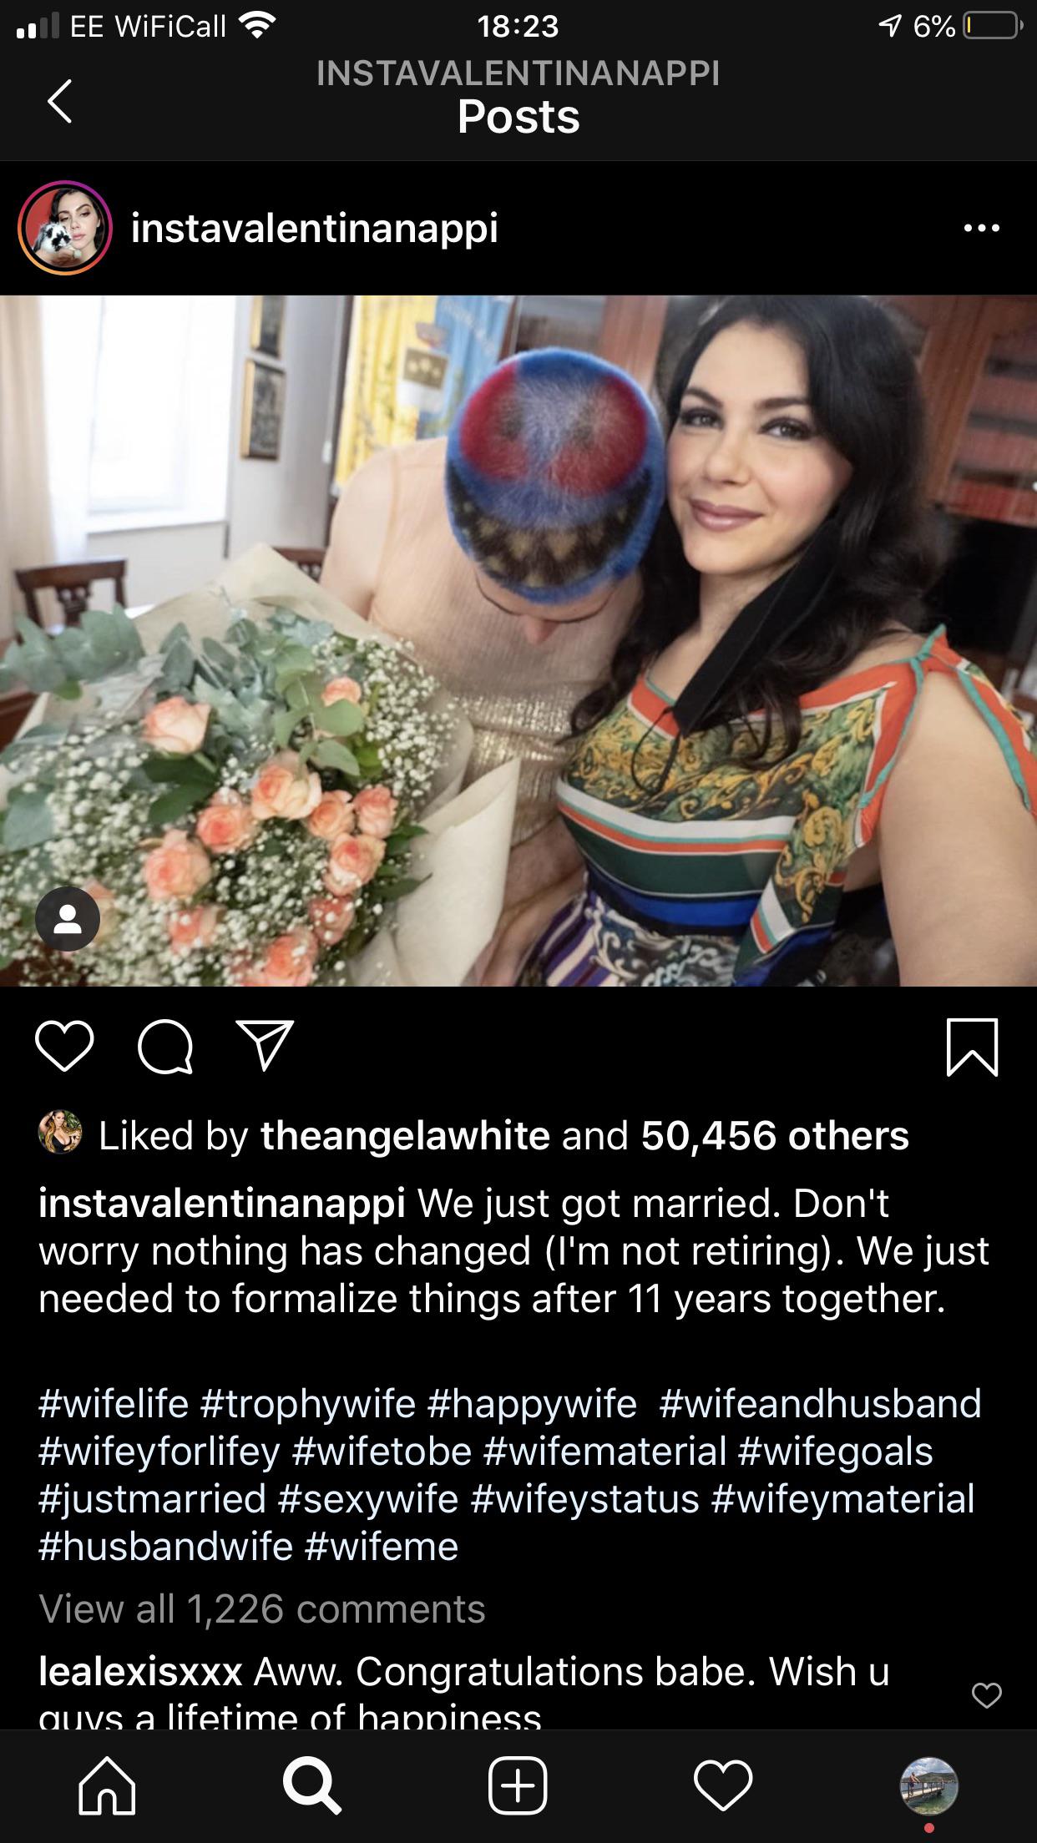View the story from the profile avatar ring

[65, 228]
